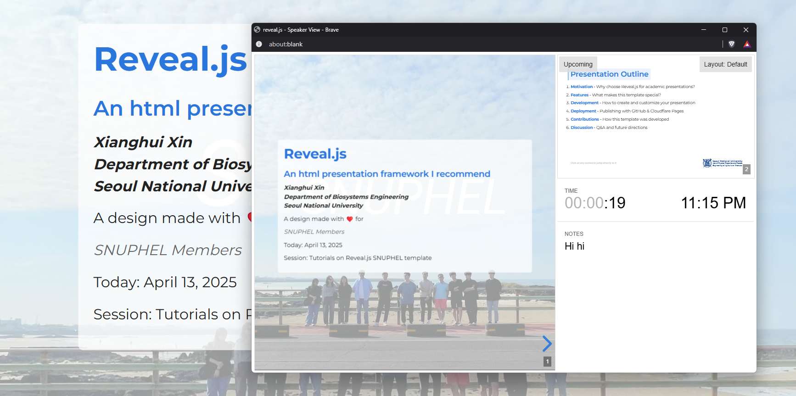The width and height of the screenshot is (796, 396).
Task: Click 'Today: April 13, 2025' in the slide preview
Action: pyautogui.click(x=313, y=245)
